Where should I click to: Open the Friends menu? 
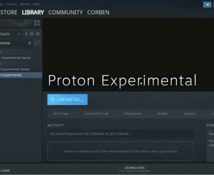(x=11, y=4)
